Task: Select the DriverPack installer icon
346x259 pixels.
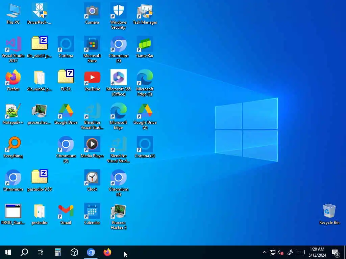Action: [x=39, y=13]
